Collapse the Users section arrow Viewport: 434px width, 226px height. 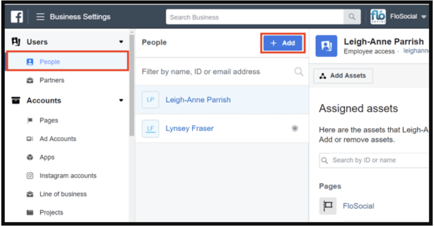click(121, 42)
